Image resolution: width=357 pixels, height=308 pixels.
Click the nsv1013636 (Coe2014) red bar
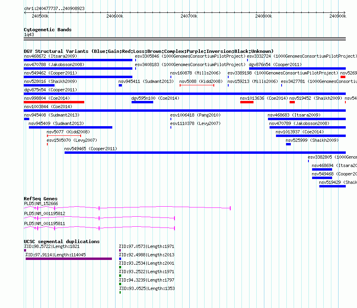[247, 102]
